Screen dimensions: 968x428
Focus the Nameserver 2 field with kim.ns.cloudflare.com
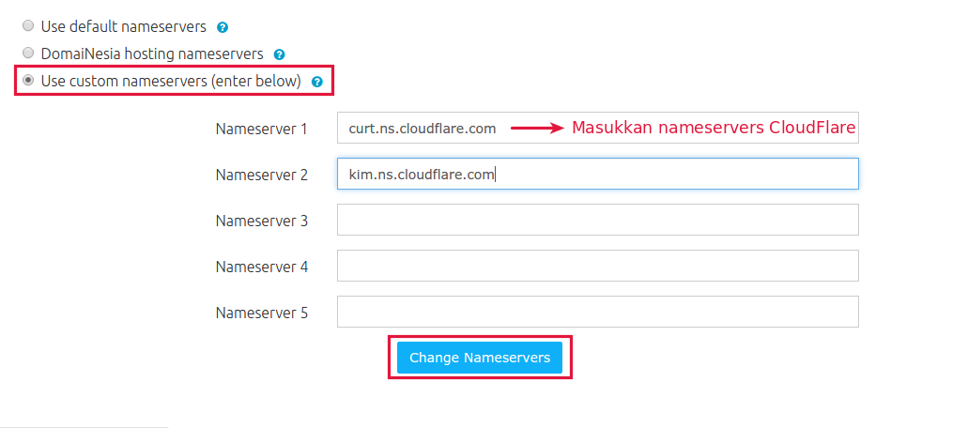[x=597, y=174]
